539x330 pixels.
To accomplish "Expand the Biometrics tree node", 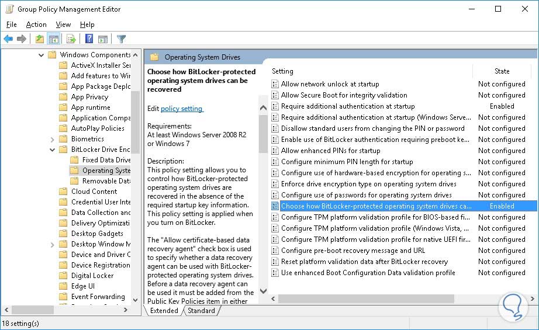I will pos(52,140).
